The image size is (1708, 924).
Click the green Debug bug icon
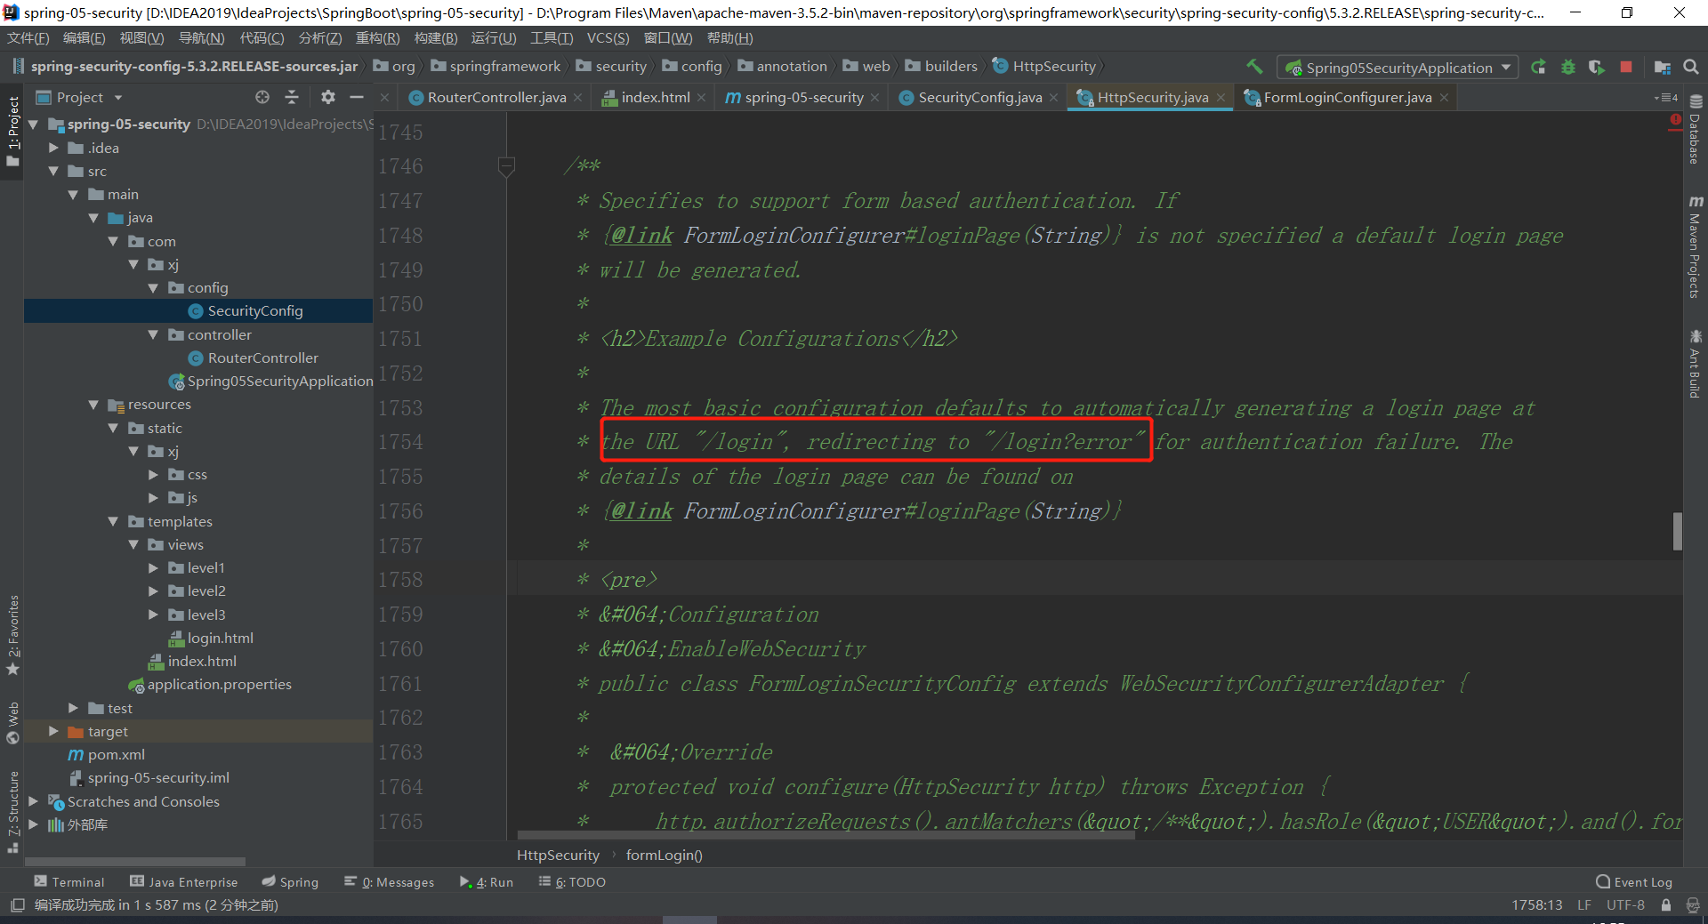(1568, 68)
